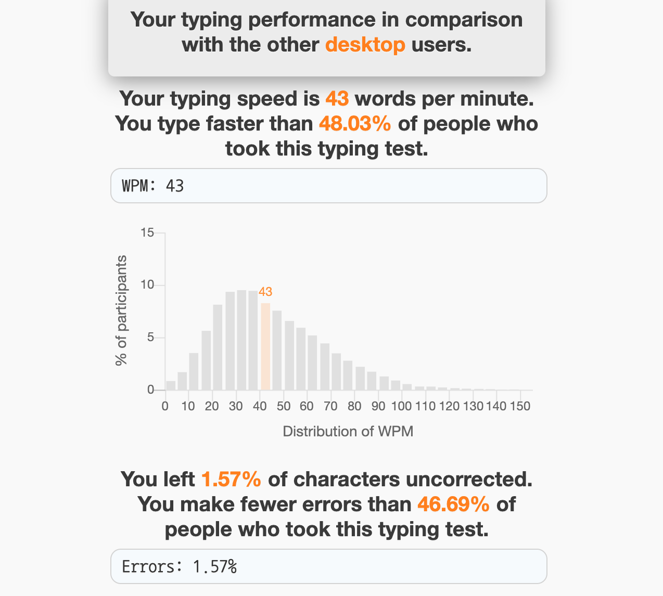Click the orange 1.57% uncorrected value
Viewport: 663px width, 596px height.
click(231, 479)
